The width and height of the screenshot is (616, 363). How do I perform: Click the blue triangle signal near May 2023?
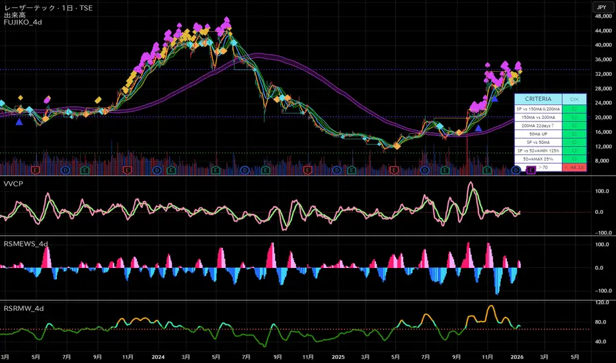click(x=19, y=122)
